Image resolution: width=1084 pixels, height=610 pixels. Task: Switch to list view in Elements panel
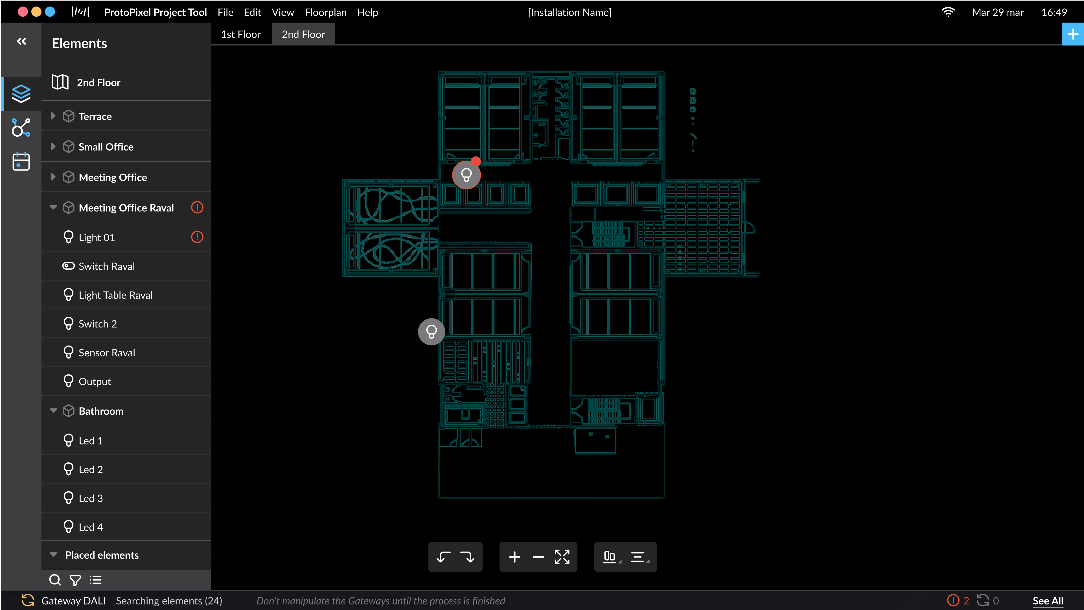[95, 580]
